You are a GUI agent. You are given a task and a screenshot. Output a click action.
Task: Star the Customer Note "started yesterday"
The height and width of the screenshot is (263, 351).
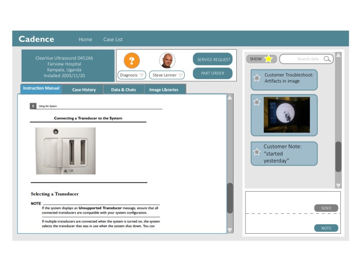point(257,152)
